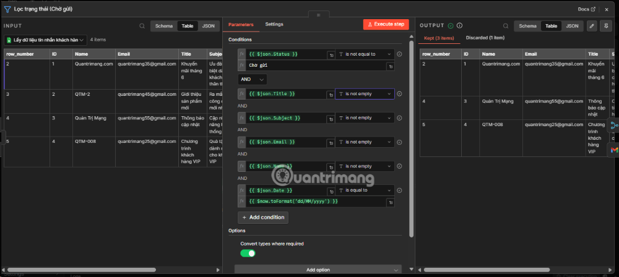Select Schema view in INPUT panel

pyautogui.click(x=164, y=26)
